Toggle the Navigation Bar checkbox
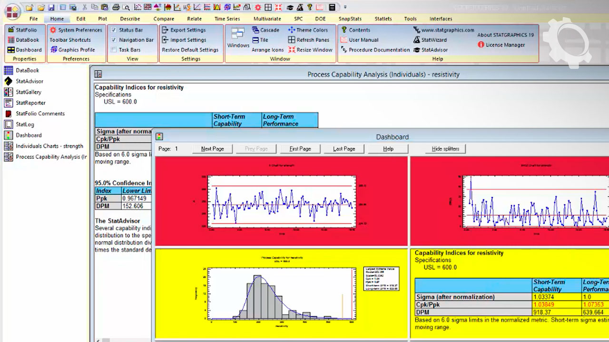 coord(114,40)
